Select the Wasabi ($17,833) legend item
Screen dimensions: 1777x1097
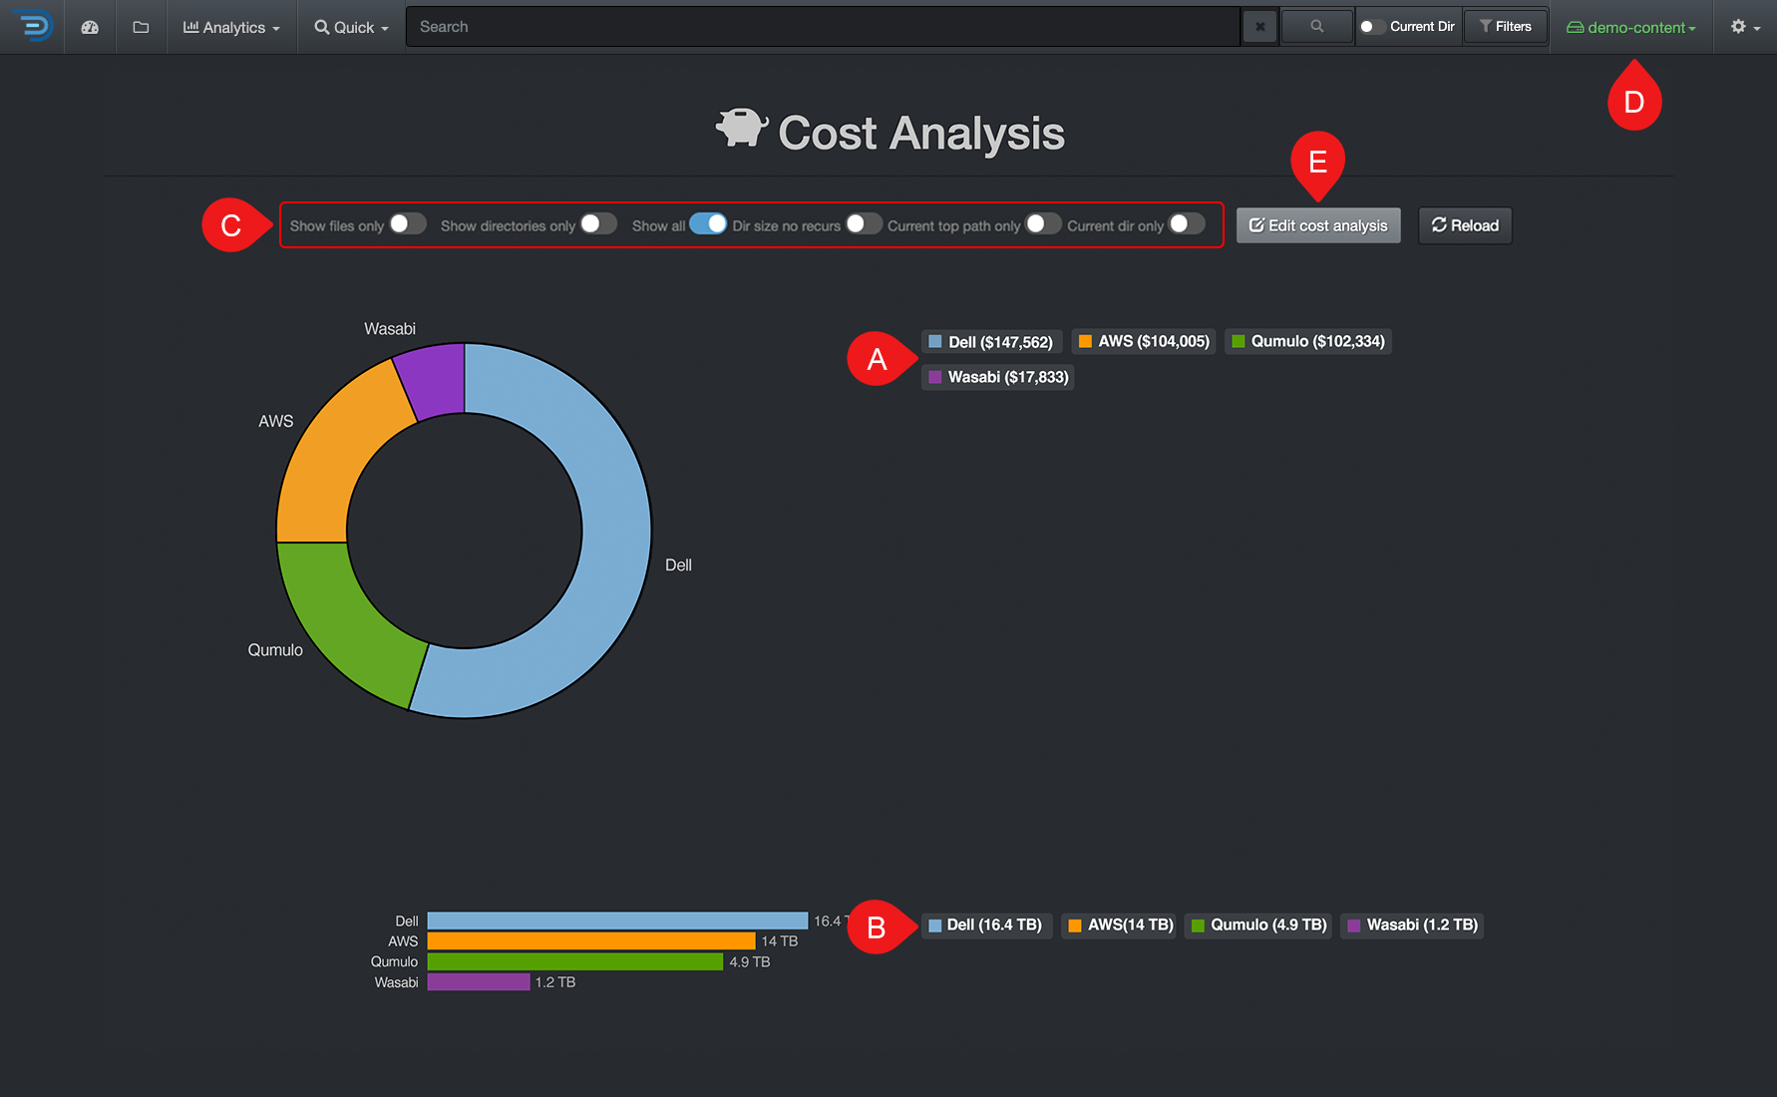(x=996, y=377)
